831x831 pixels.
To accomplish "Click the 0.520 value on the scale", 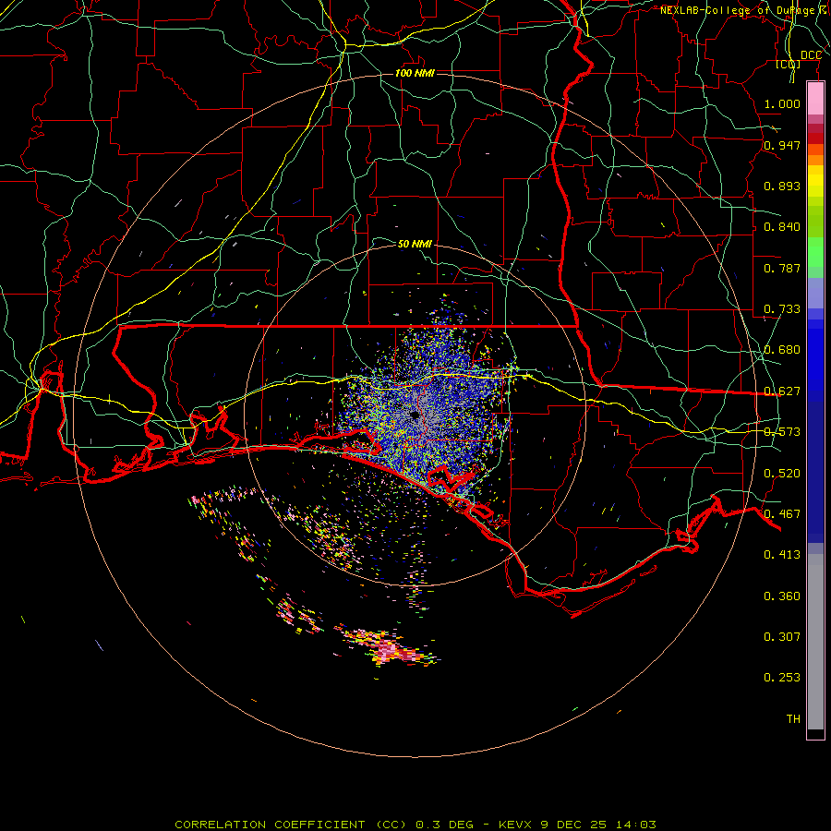I will (782, 474).
